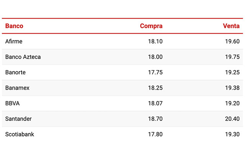
Task: Click the Banorte bank name
Action: pyautogui.click(x=16, y=72)
